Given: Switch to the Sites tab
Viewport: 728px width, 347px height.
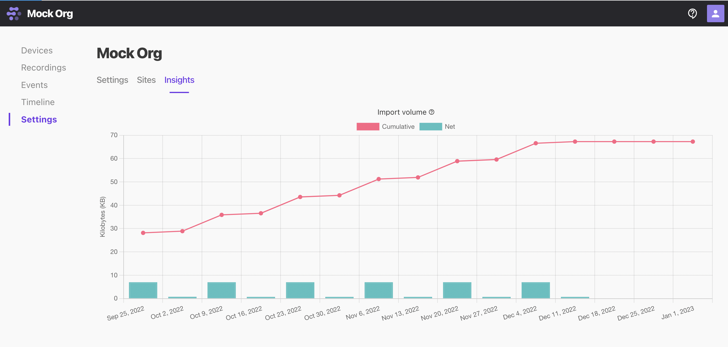Looking at the screenshot, I should point(146,80).
